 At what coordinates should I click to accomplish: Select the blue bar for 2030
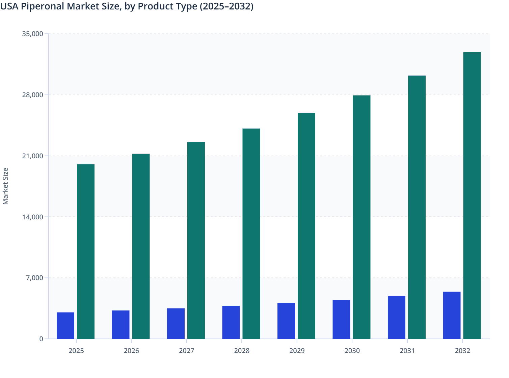coord(341,319)
